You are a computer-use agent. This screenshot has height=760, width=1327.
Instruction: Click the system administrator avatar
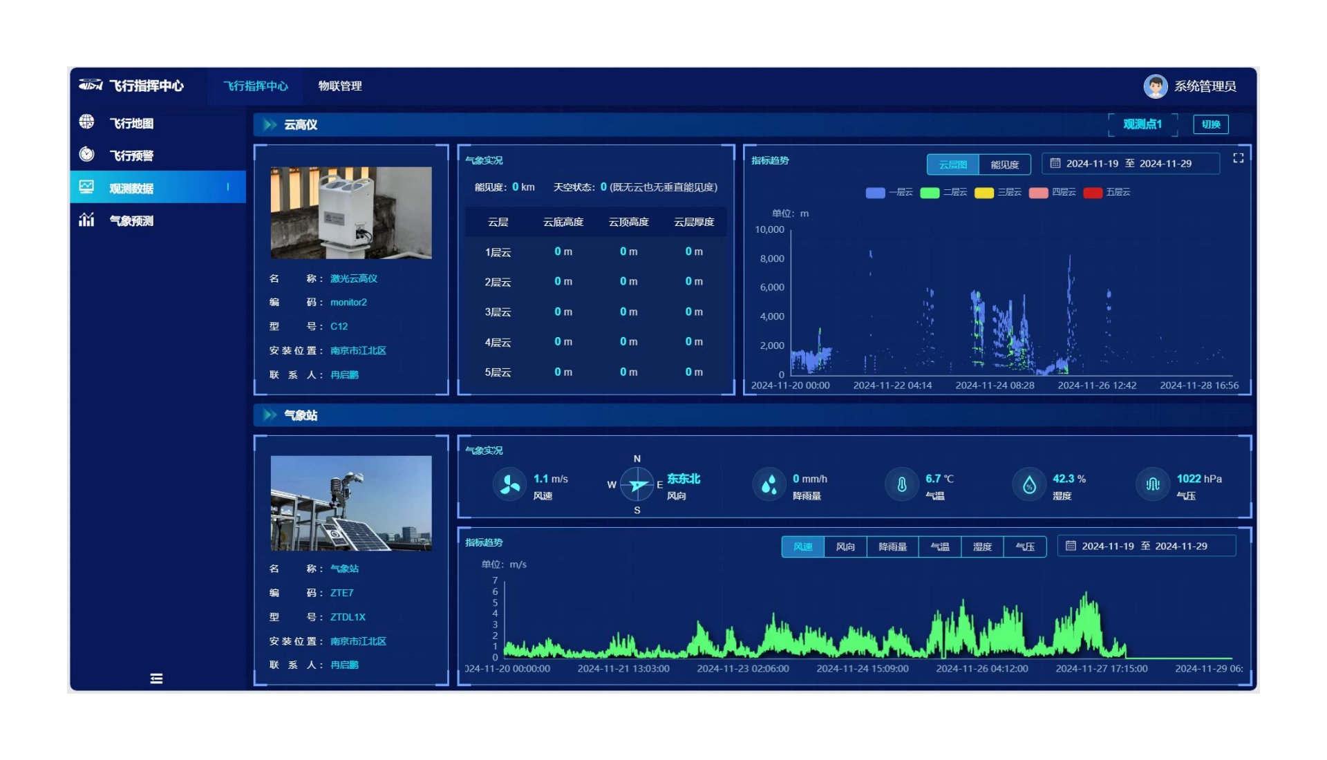pos(1155,86)
